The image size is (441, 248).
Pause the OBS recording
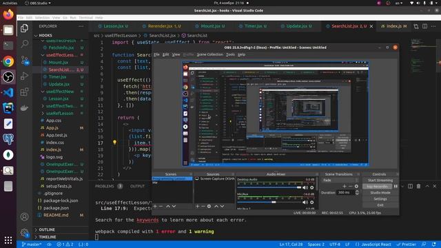[396, 186]
